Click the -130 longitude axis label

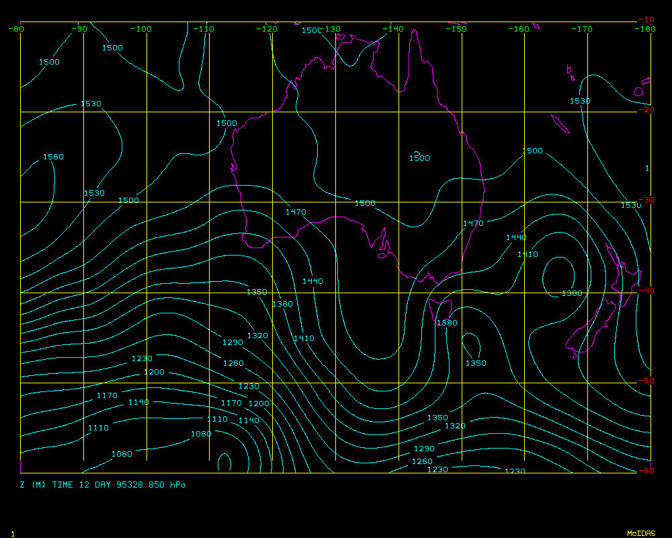pyautogui.click(x=331, y=29)
